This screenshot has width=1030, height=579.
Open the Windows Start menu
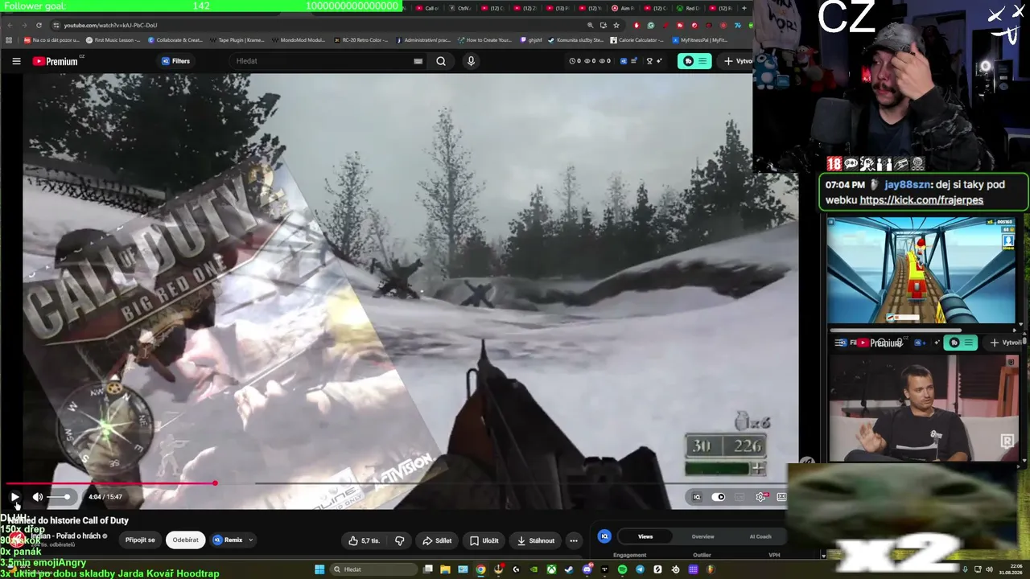pyautogui.click(x=319, y=569)
